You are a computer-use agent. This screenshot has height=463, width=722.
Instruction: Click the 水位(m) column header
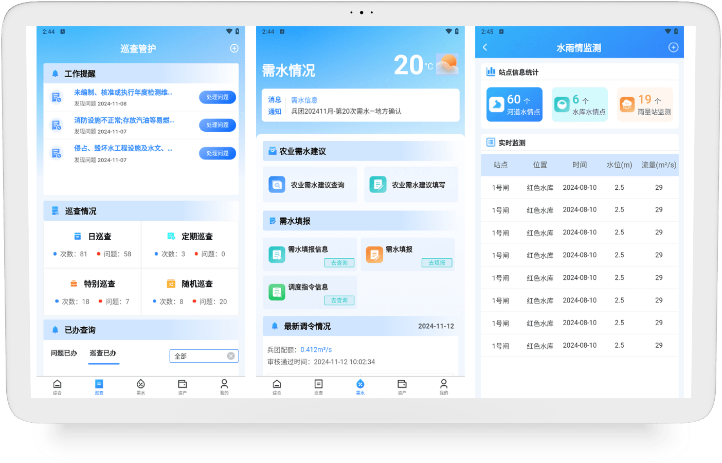pyautogui.click(x=619, y=165)
